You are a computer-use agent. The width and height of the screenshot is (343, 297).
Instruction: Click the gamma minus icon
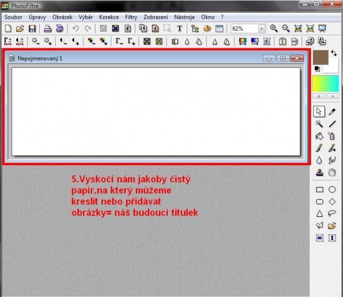point(119,41)
